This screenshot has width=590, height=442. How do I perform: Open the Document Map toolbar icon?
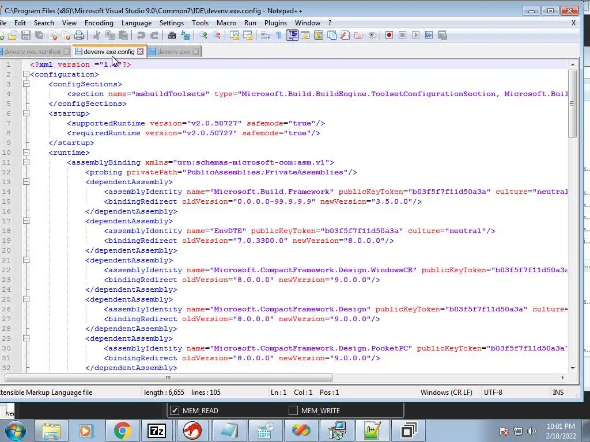point(318,35)
